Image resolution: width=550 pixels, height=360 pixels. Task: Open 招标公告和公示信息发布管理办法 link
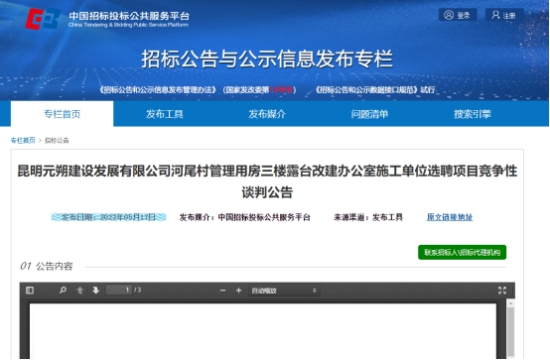click(158, 90)
